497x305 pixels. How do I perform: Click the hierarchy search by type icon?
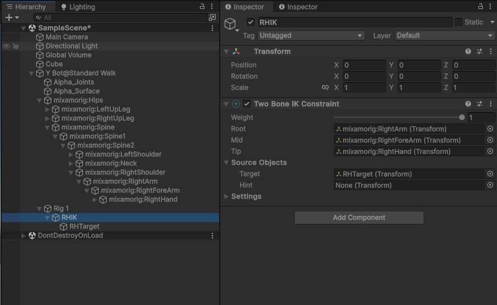point(212,17)
